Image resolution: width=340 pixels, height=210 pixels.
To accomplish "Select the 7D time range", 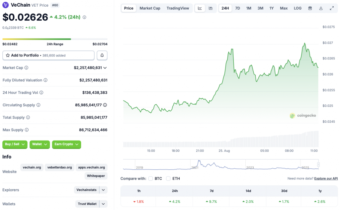I will [x=238, y=8].
